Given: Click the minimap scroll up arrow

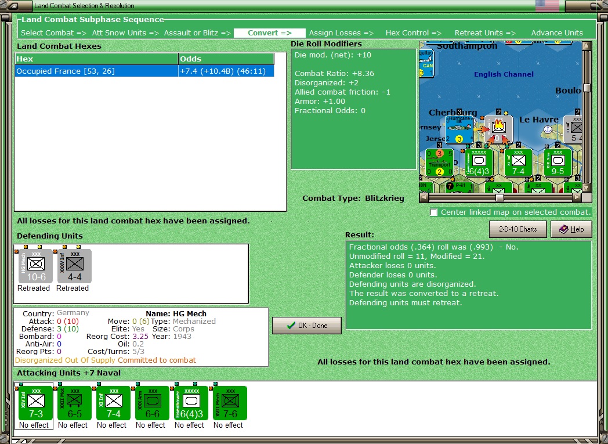Looking at the screenshot, I should [x=587, y=46].
